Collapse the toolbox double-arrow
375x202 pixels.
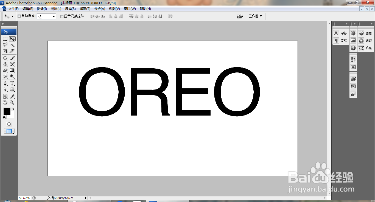point(3,24)
